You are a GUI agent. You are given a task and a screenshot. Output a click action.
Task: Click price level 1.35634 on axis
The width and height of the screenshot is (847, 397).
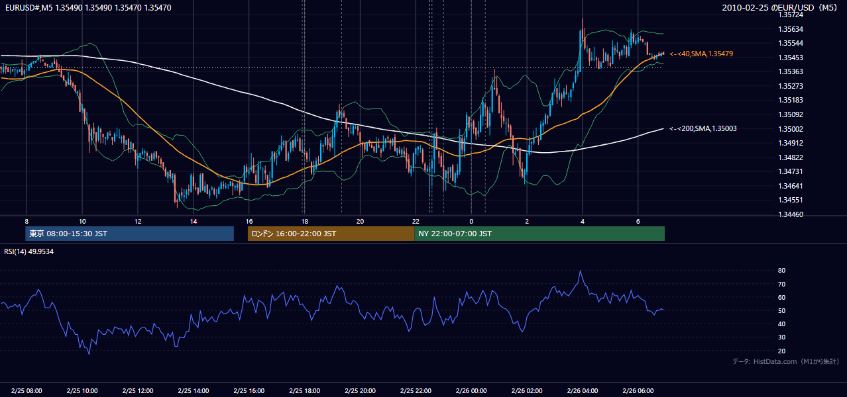click(791, 29)
